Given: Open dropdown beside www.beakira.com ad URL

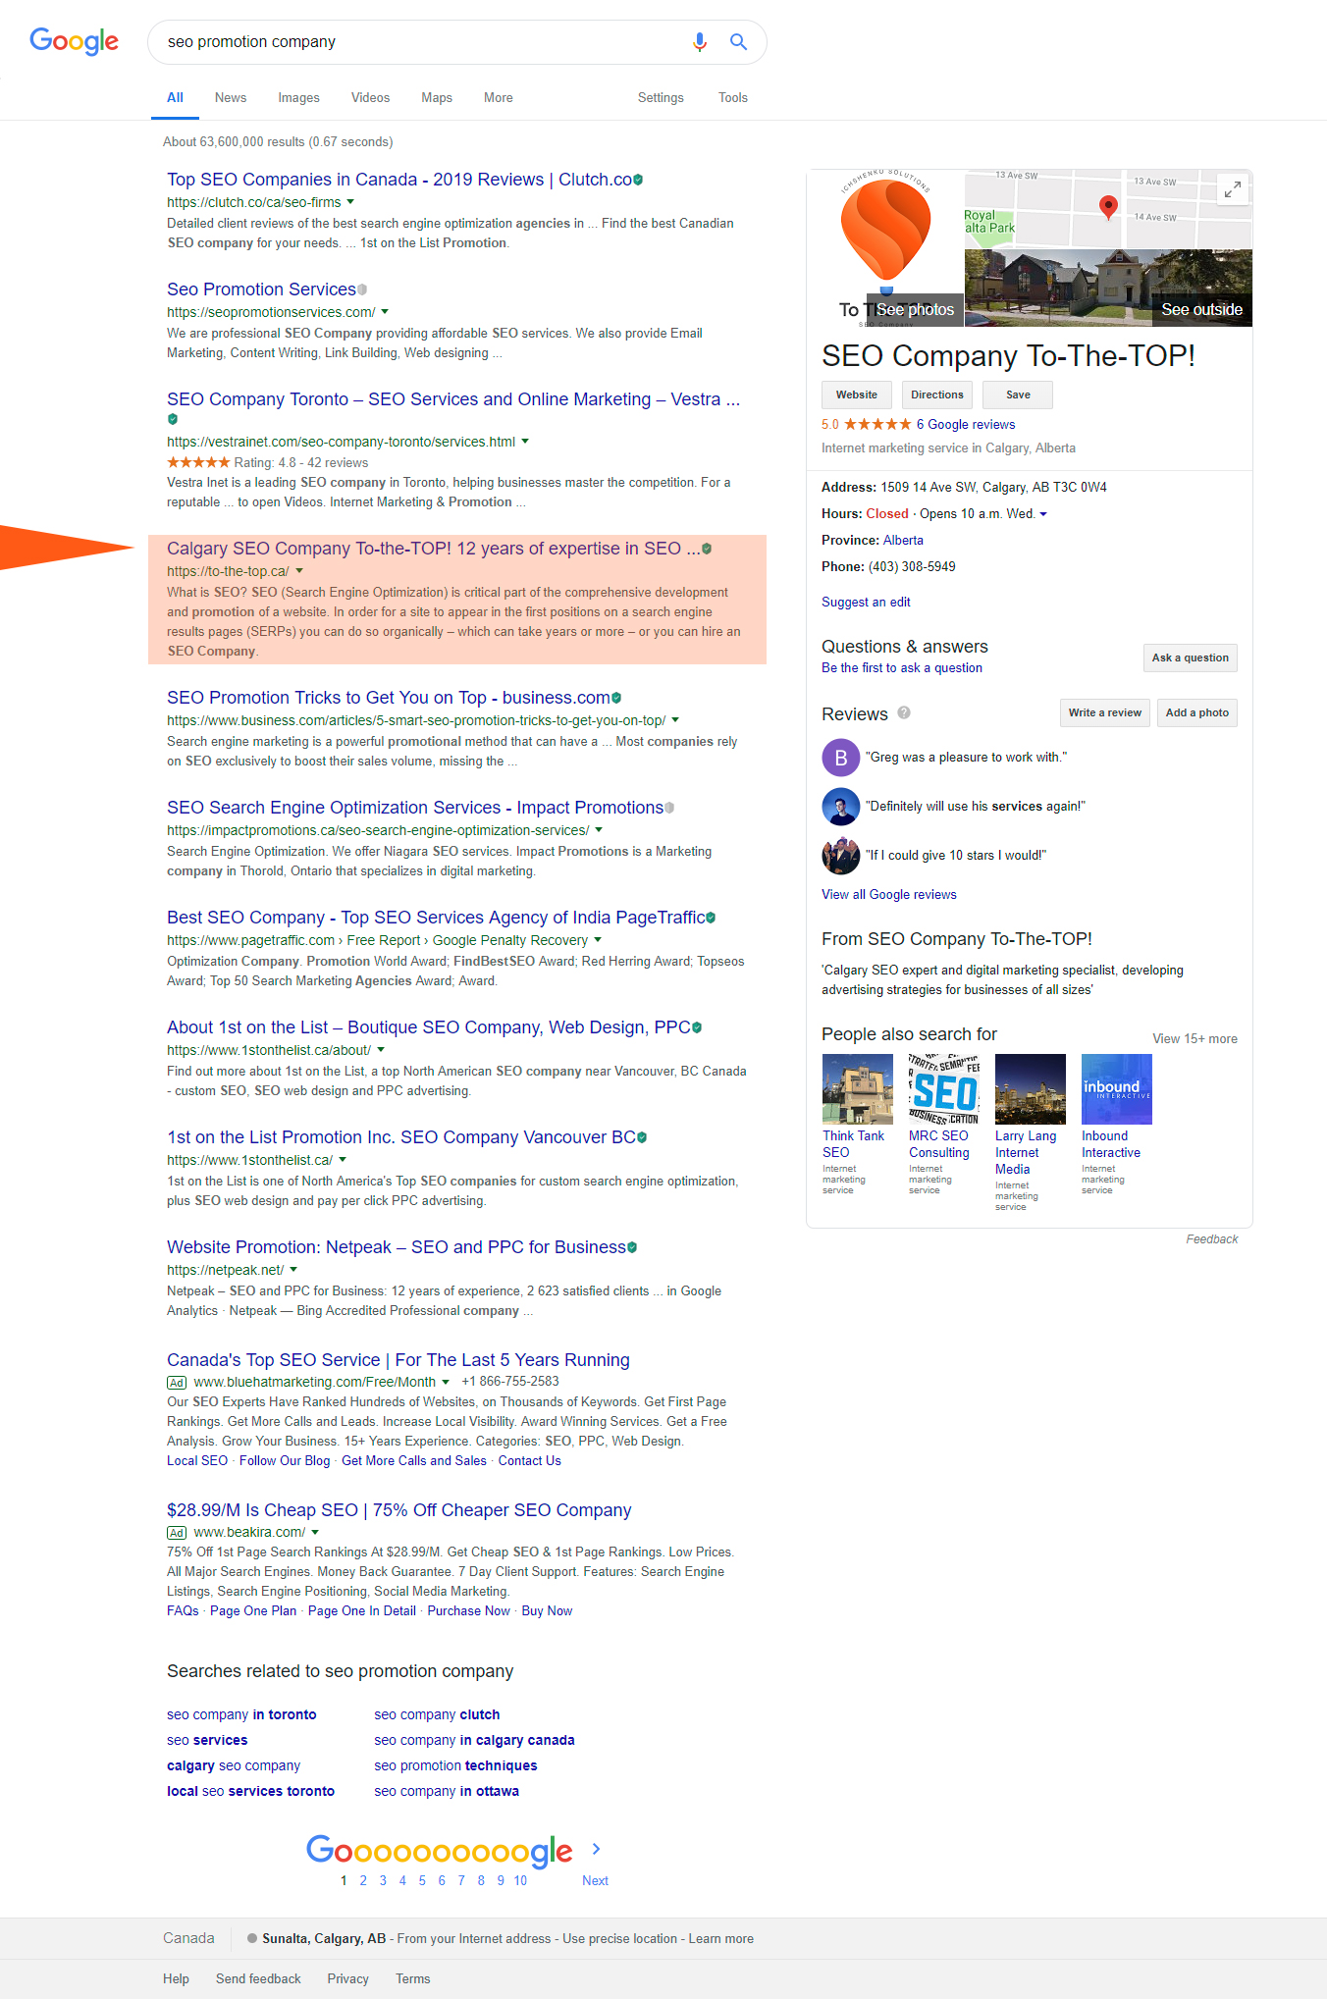Looking at the screenshot, I should click(x=315, y=1532).
